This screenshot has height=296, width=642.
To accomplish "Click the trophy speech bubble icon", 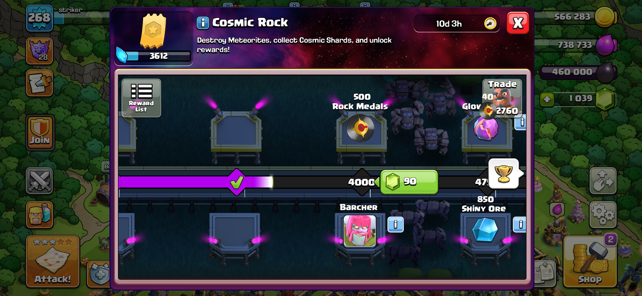I will point(504,173).
